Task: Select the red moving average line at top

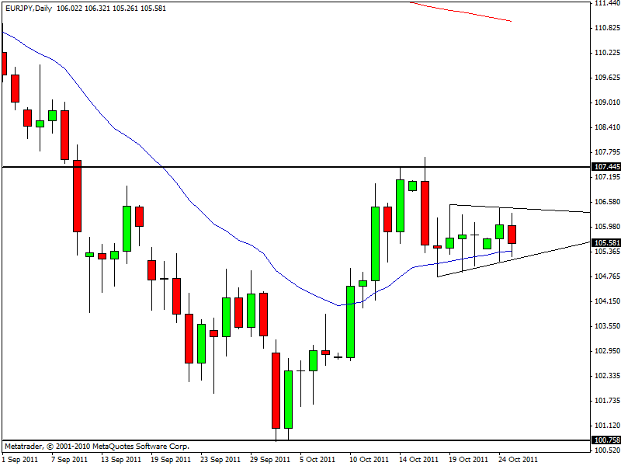Action: pyautogui.click(x=466, y=12)
